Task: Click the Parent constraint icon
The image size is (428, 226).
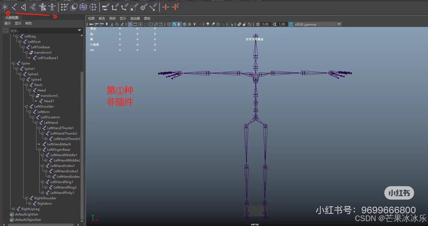Action: coord(105,7)
